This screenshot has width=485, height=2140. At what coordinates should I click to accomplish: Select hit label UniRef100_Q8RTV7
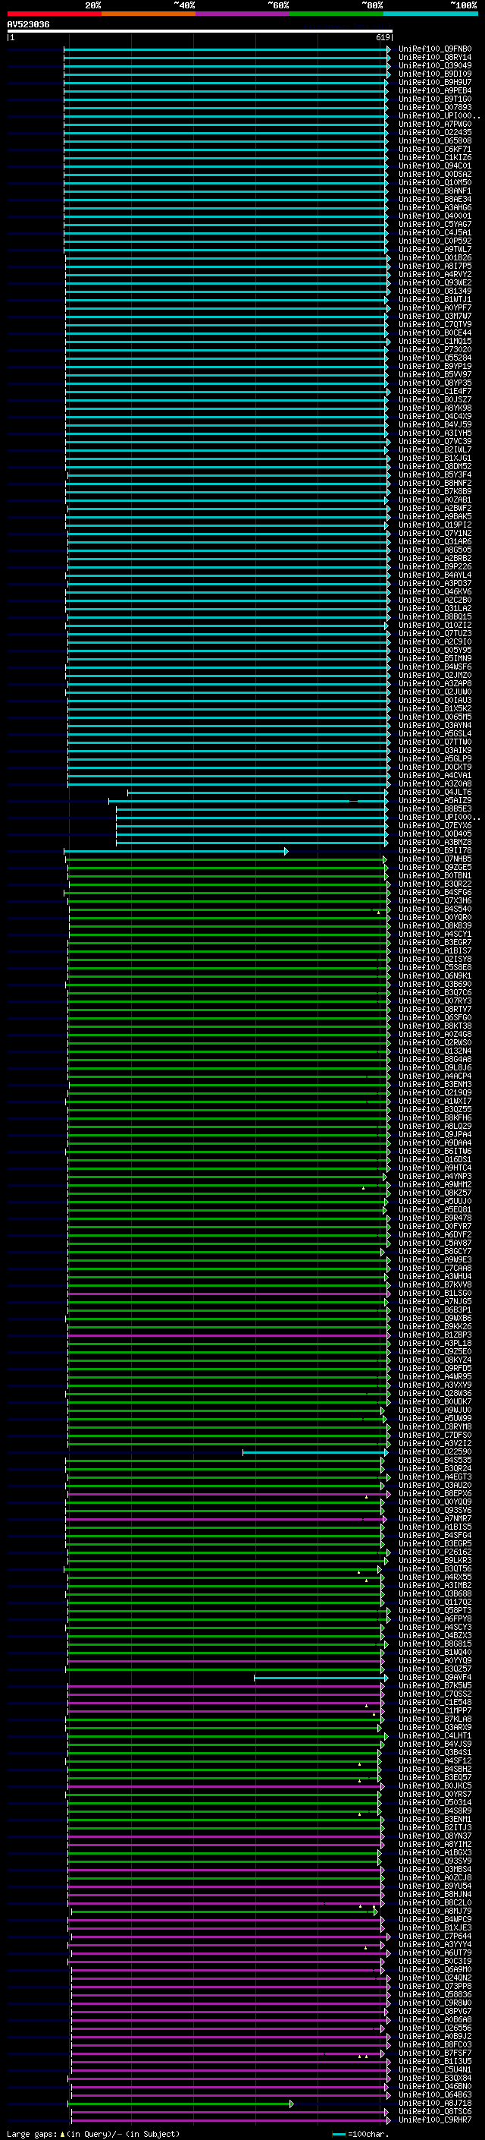point(435,1009)
